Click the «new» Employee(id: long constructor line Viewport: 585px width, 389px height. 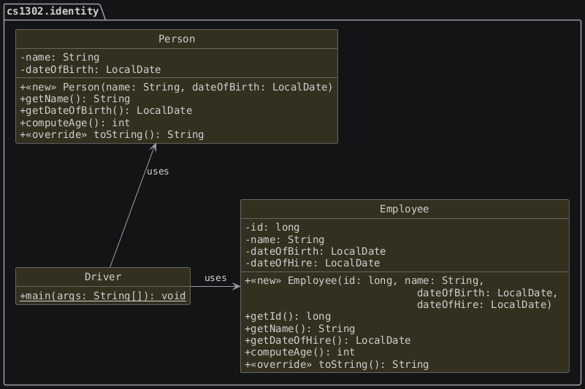pos(364,280)
